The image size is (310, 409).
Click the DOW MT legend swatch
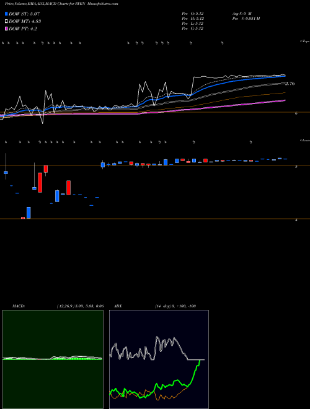click(x=6, y=22)
